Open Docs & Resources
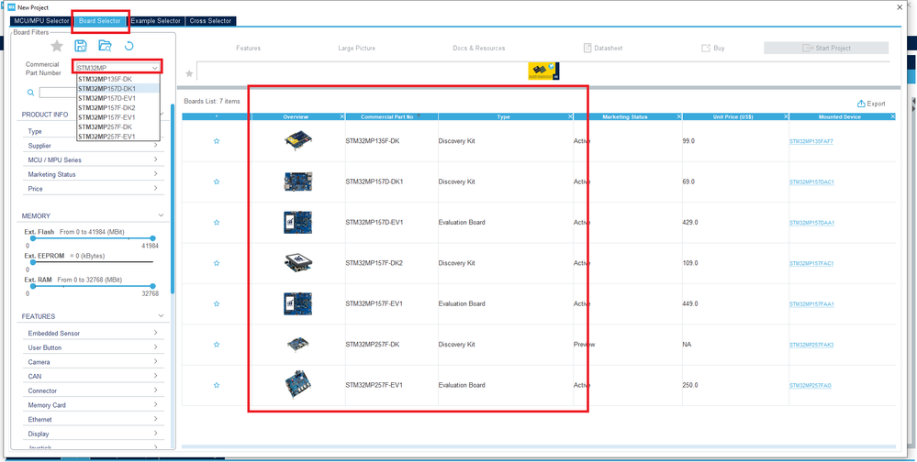The image size is (917, 462). pos(479,48)
